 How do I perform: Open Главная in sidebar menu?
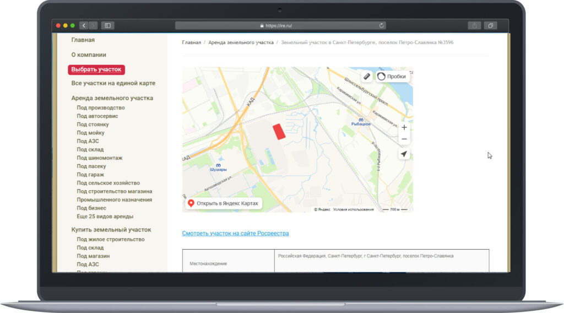(x=83, y=40)
